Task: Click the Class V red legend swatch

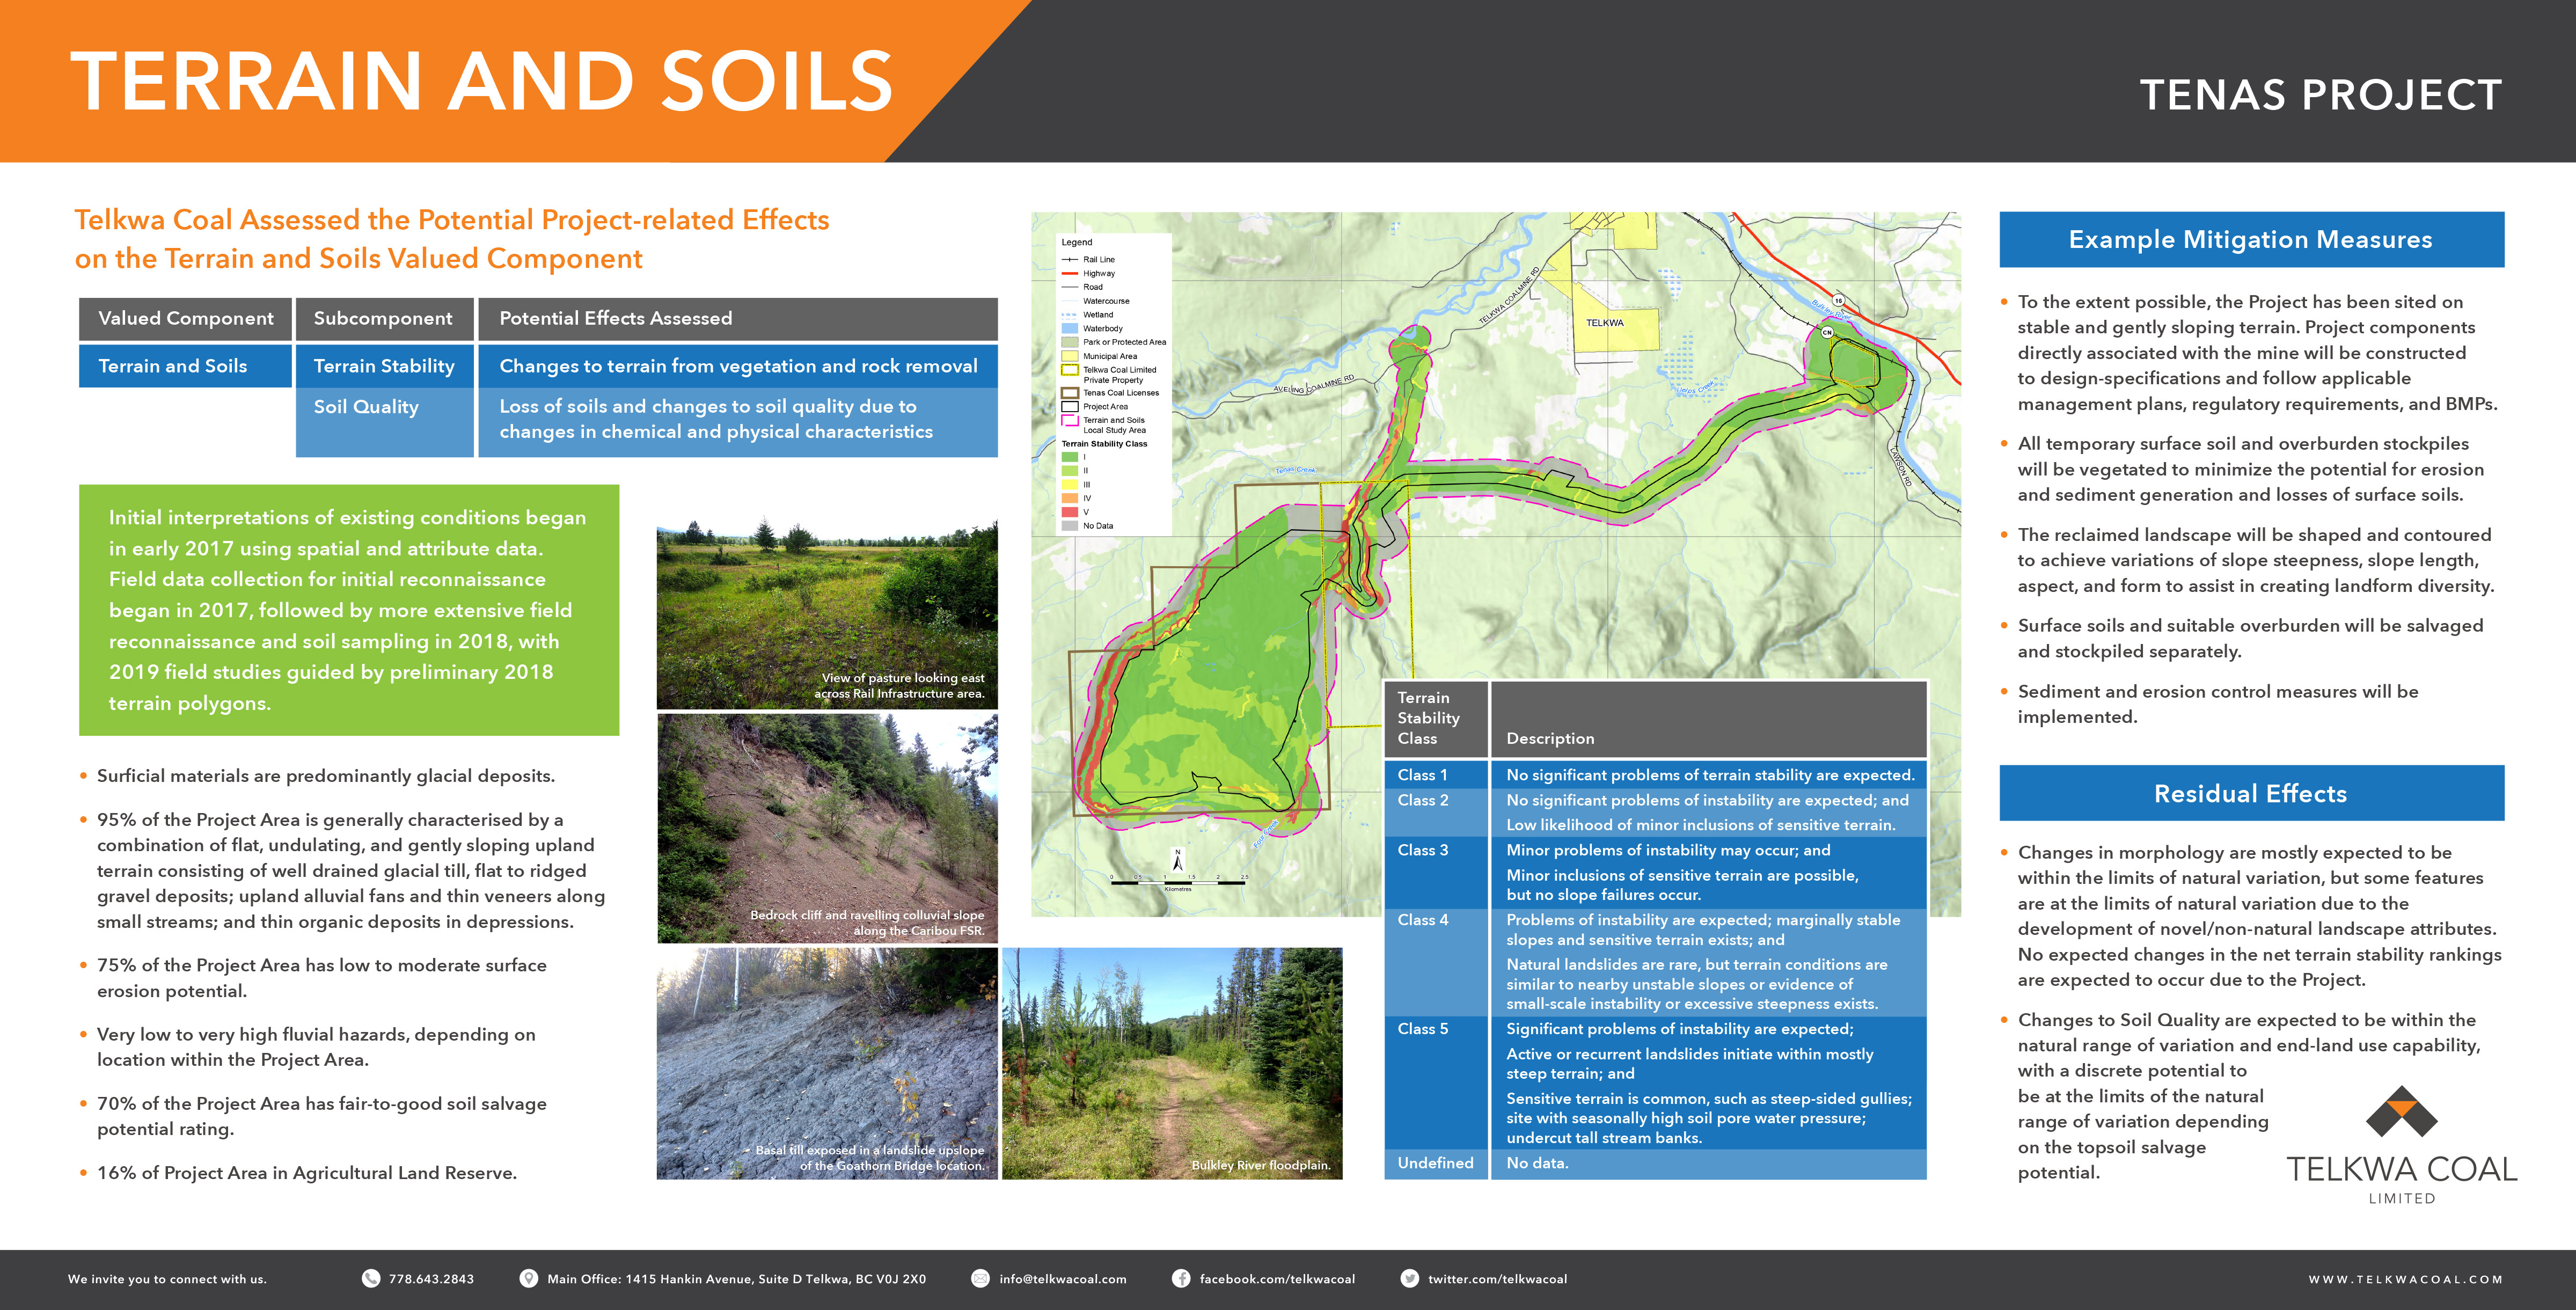Action: [x=1069, y=512]
